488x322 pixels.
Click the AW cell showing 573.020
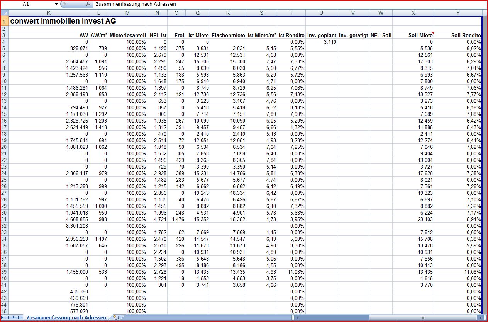(x=48, y=311)
